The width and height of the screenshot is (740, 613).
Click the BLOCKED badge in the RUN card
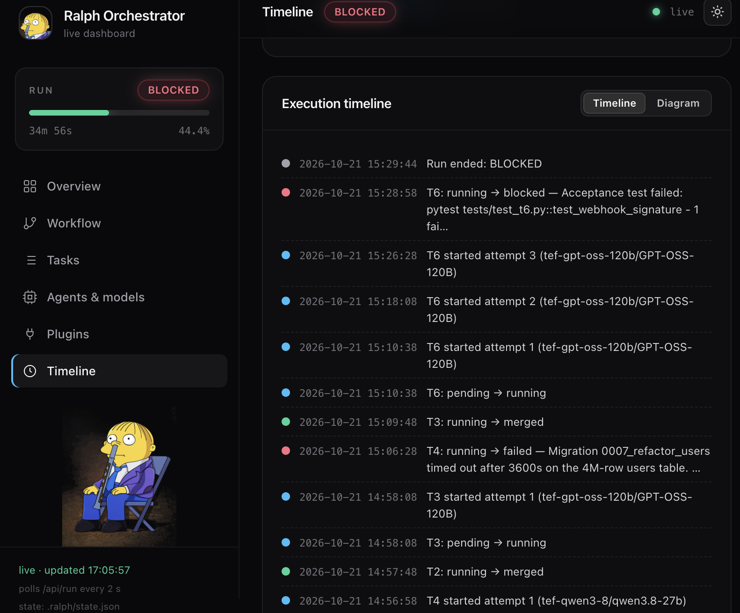(x=174, y=90)
